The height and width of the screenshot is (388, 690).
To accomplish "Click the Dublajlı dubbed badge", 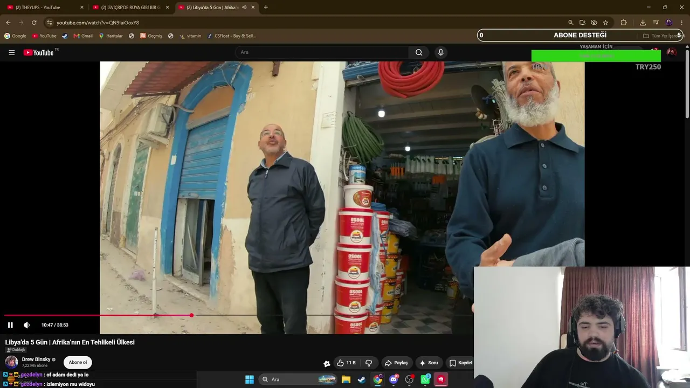I will coord(16,350).
